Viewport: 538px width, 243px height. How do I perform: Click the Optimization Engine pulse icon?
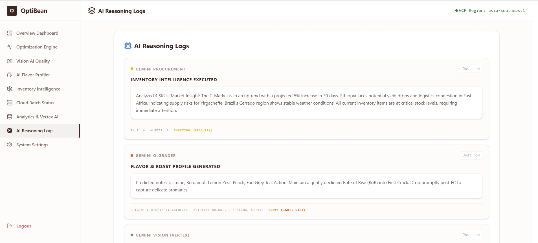pos(10,47)
